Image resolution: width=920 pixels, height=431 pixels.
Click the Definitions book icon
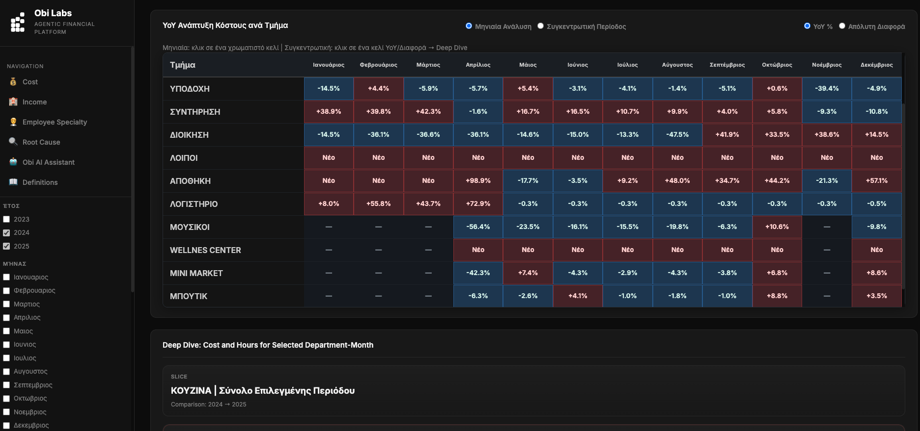click(x=13, y=182)
